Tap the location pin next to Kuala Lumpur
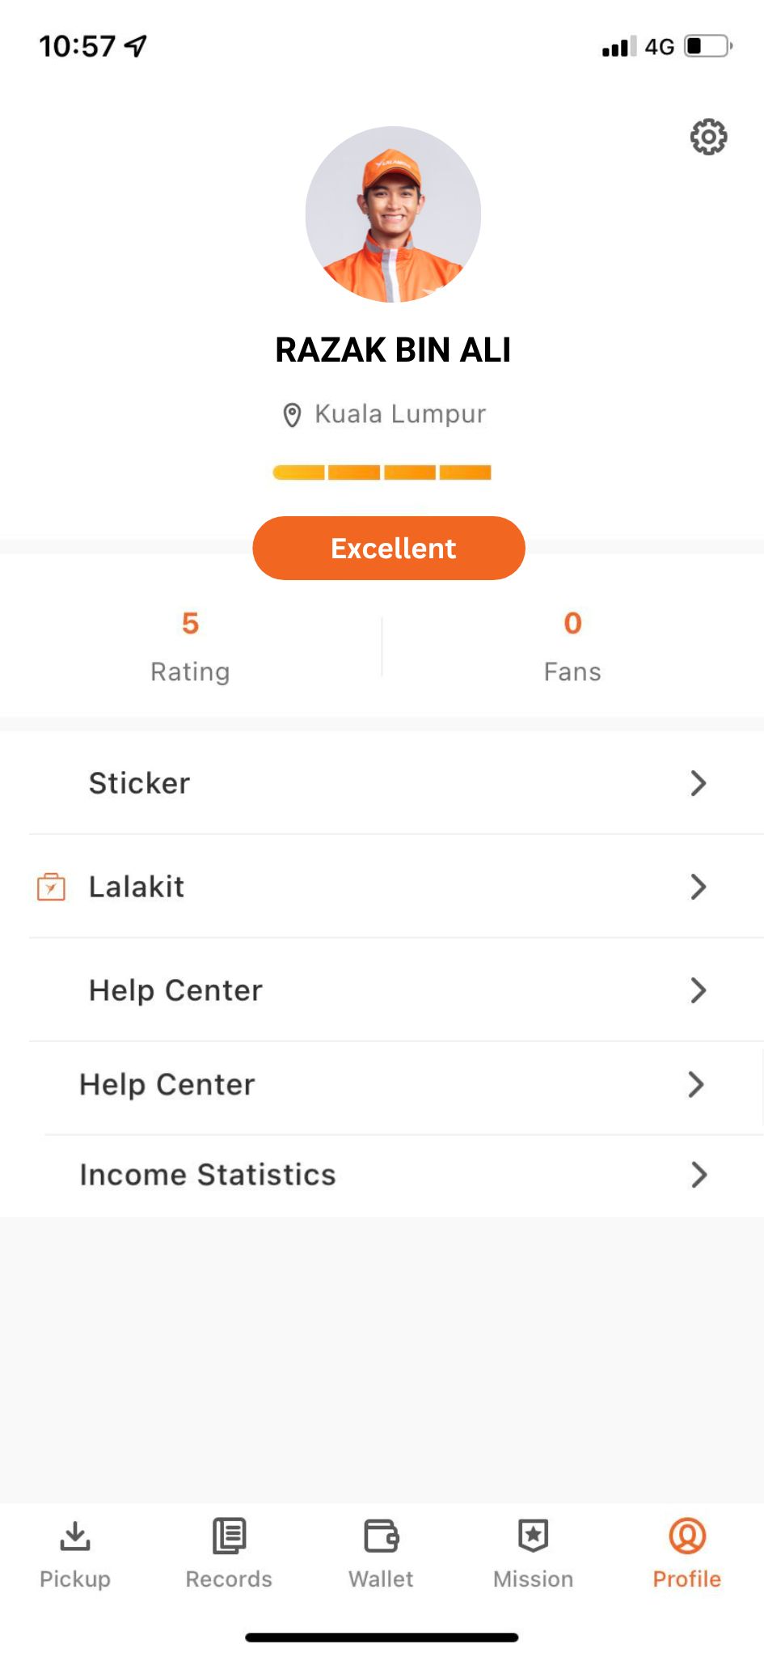 point(292,415)
